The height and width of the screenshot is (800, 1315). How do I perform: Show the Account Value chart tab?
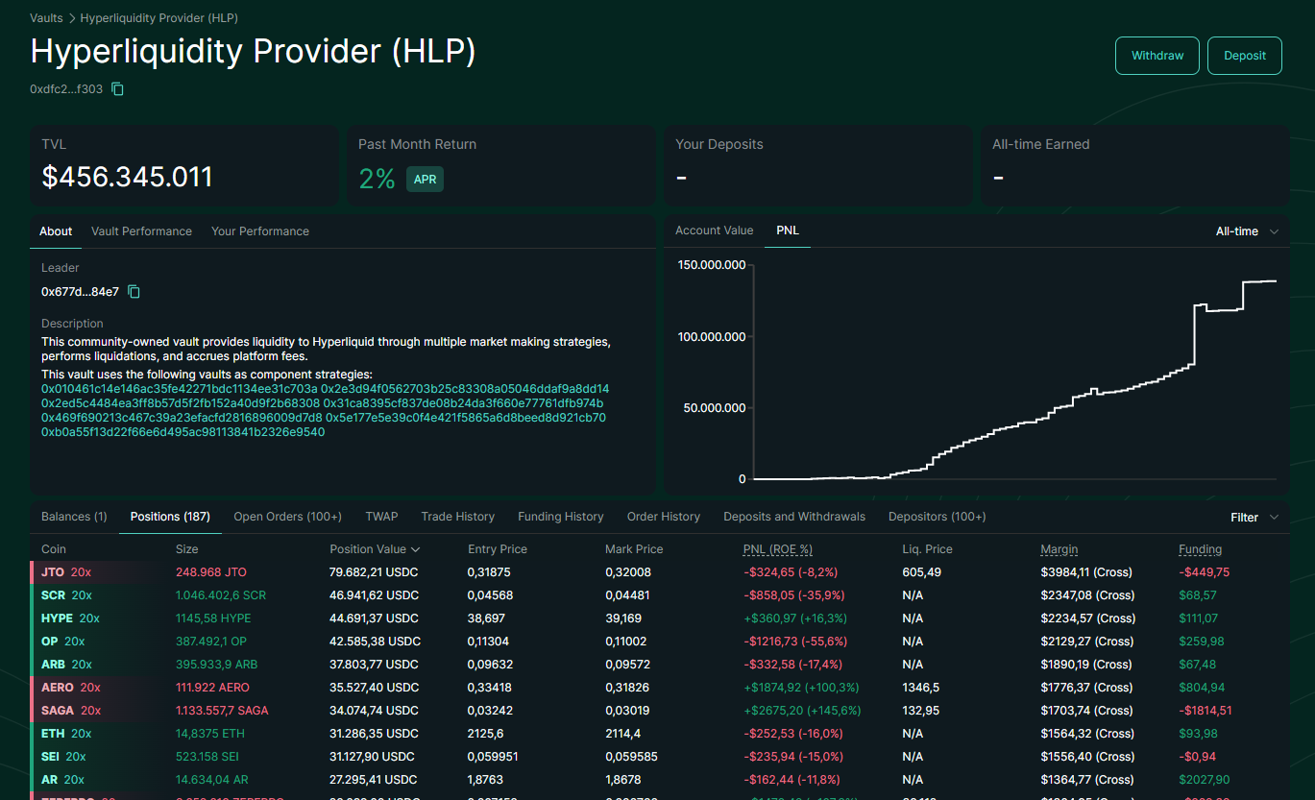click(714, 230)
